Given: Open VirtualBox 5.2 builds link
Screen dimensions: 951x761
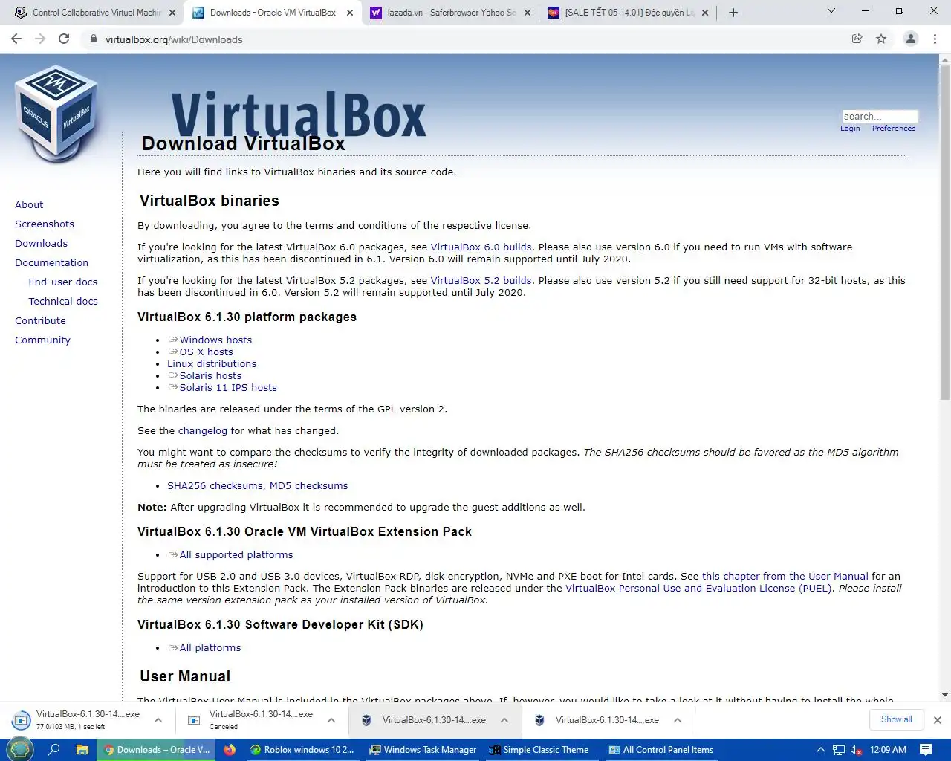Looking at the screenshot, I should [481, 281].
